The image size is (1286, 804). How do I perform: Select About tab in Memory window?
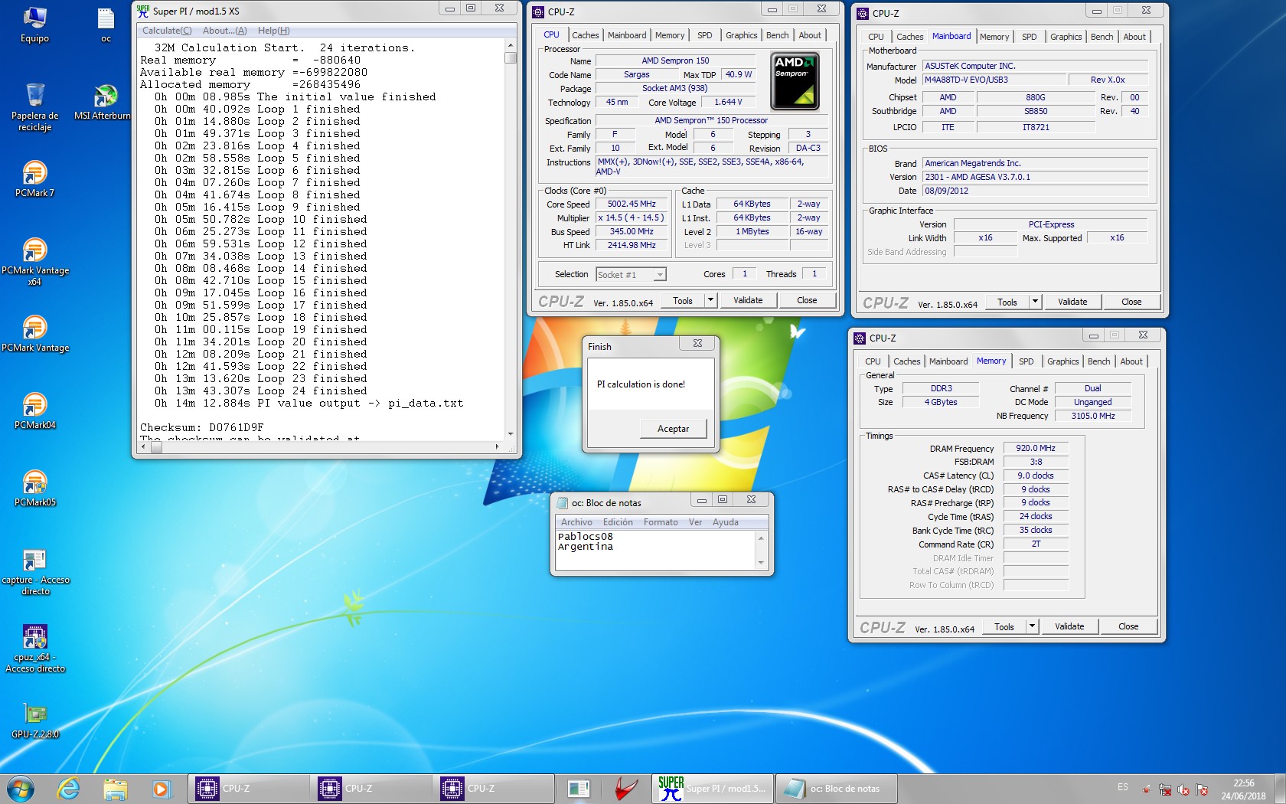[x=1131, y=361]
